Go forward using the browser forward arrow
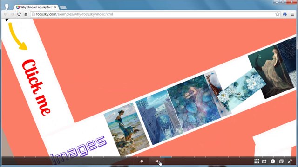This screenshot has width=298, height=167. [x=12, y=14]
